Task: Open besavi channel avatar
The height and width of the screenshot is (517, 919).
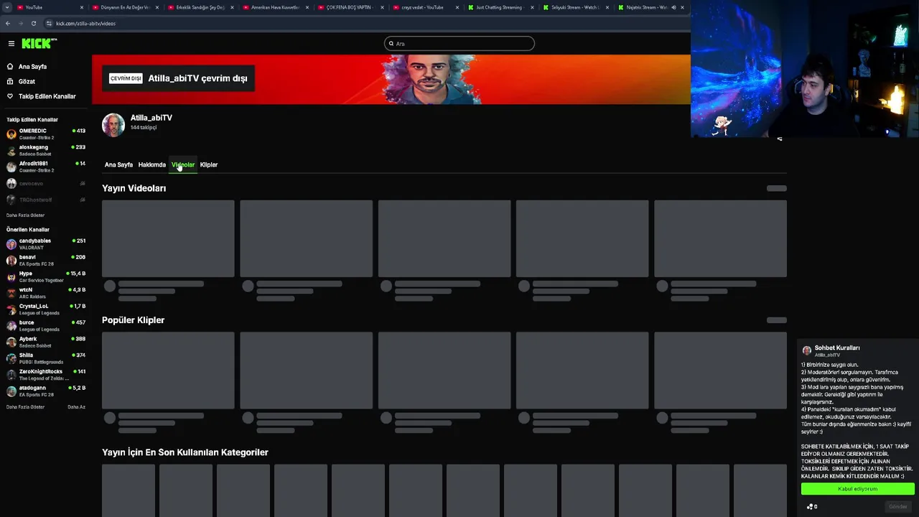Action: pos(11,261)
